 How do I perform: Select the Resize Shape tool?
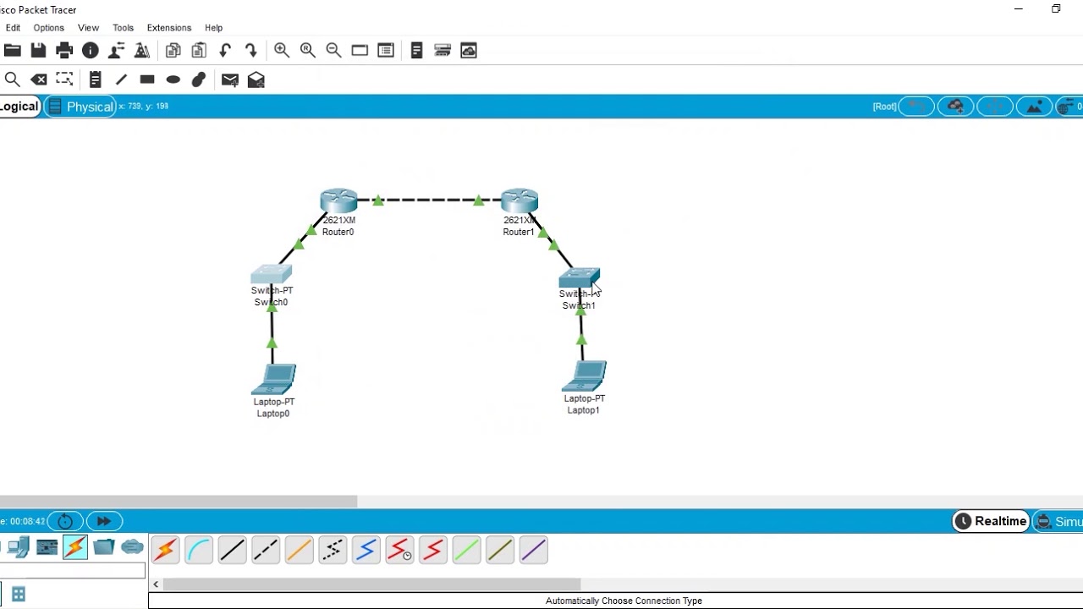pos(64,80)
